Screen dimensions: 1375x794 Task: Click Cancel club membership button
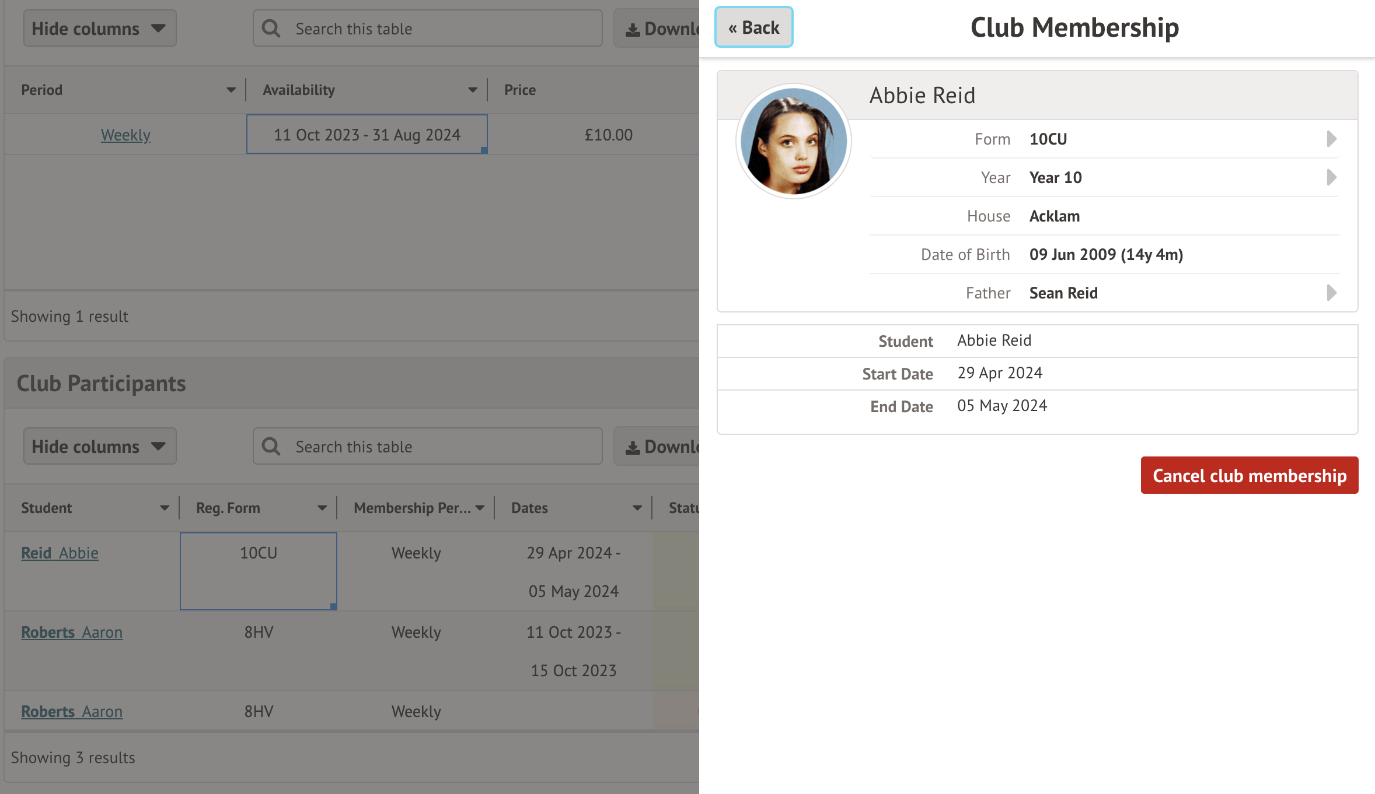pos(1249,476)
